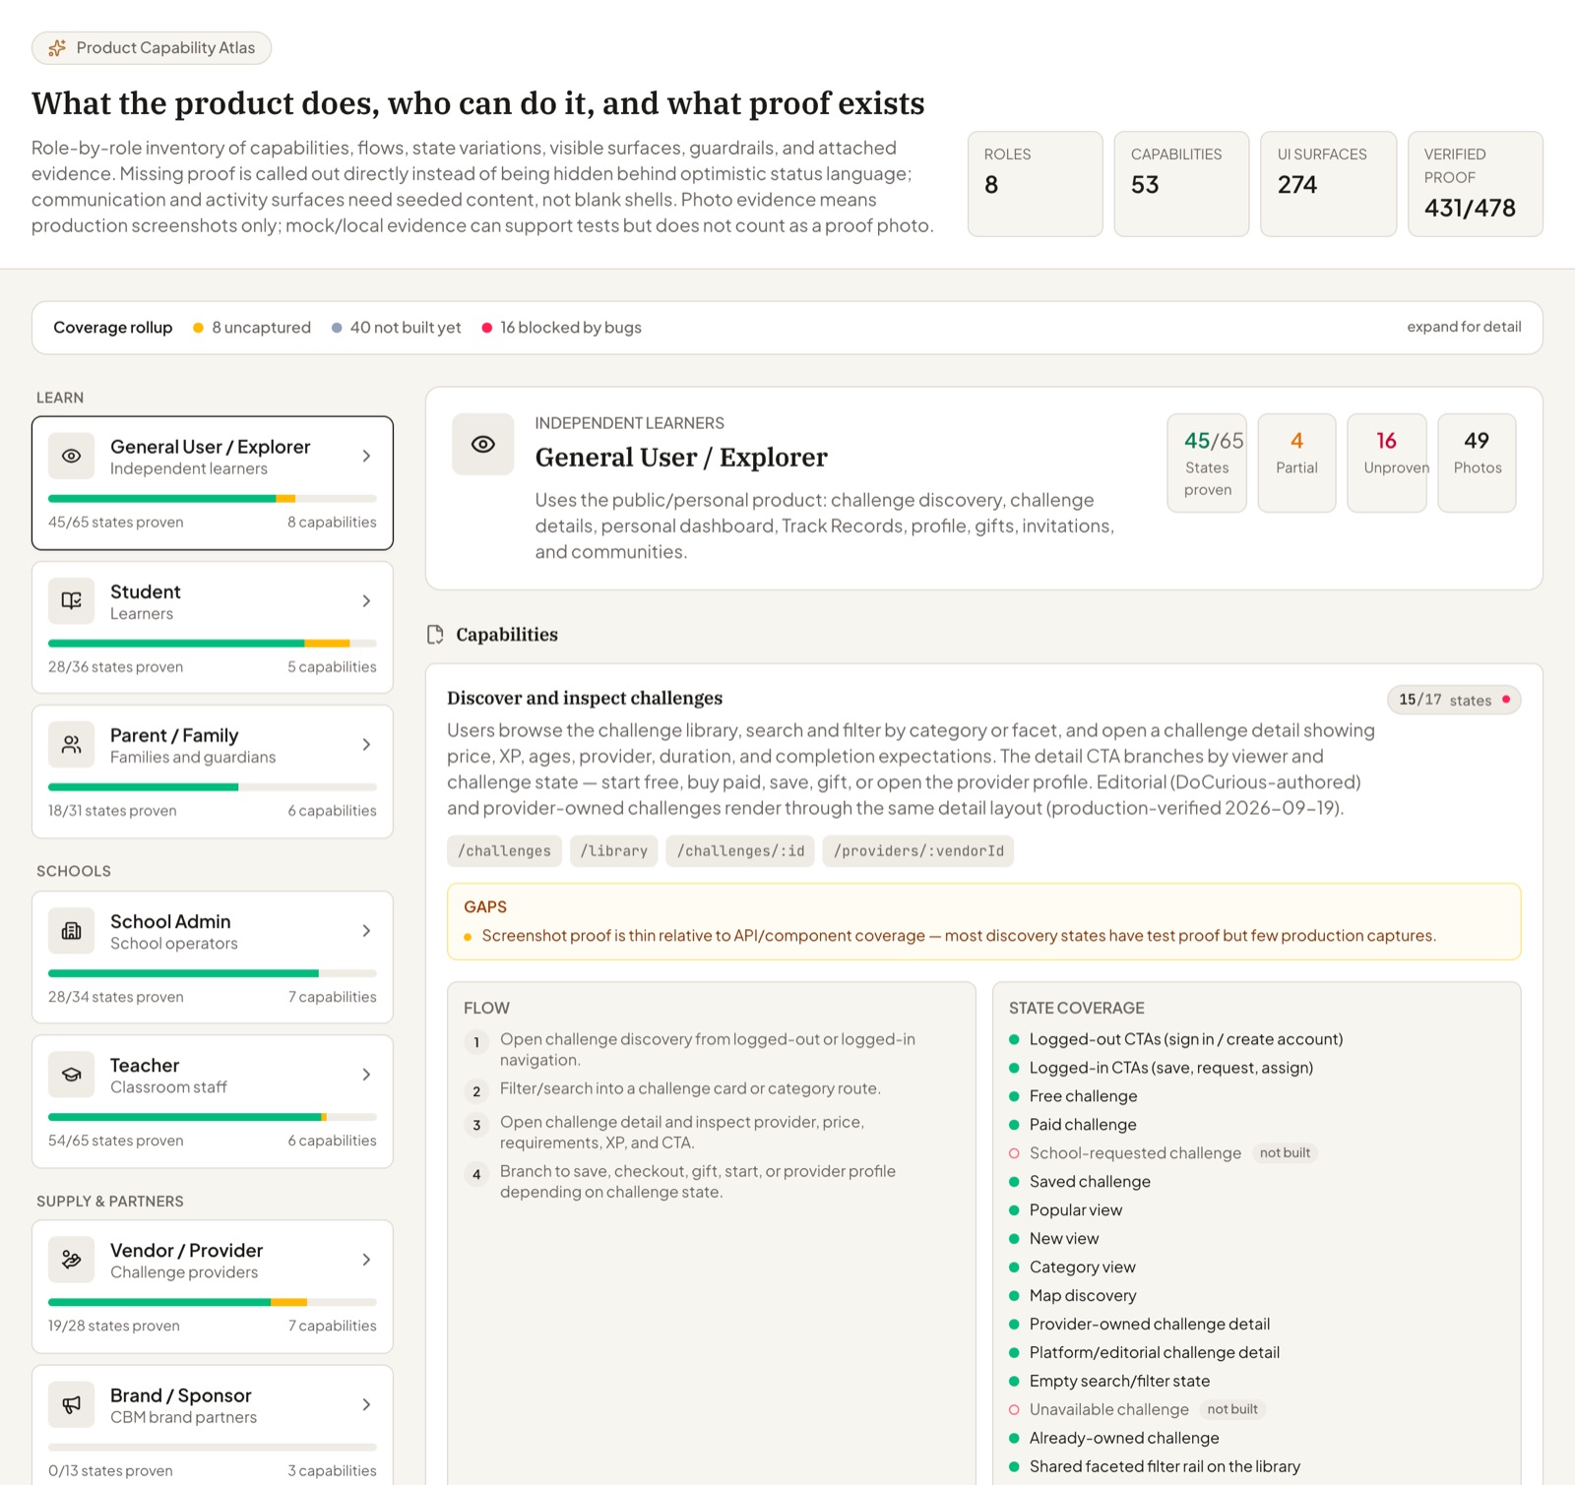Open the Vendor / Provider role name
This screenshot has width=1575, height=1485.
click(x=187, y=1250)
